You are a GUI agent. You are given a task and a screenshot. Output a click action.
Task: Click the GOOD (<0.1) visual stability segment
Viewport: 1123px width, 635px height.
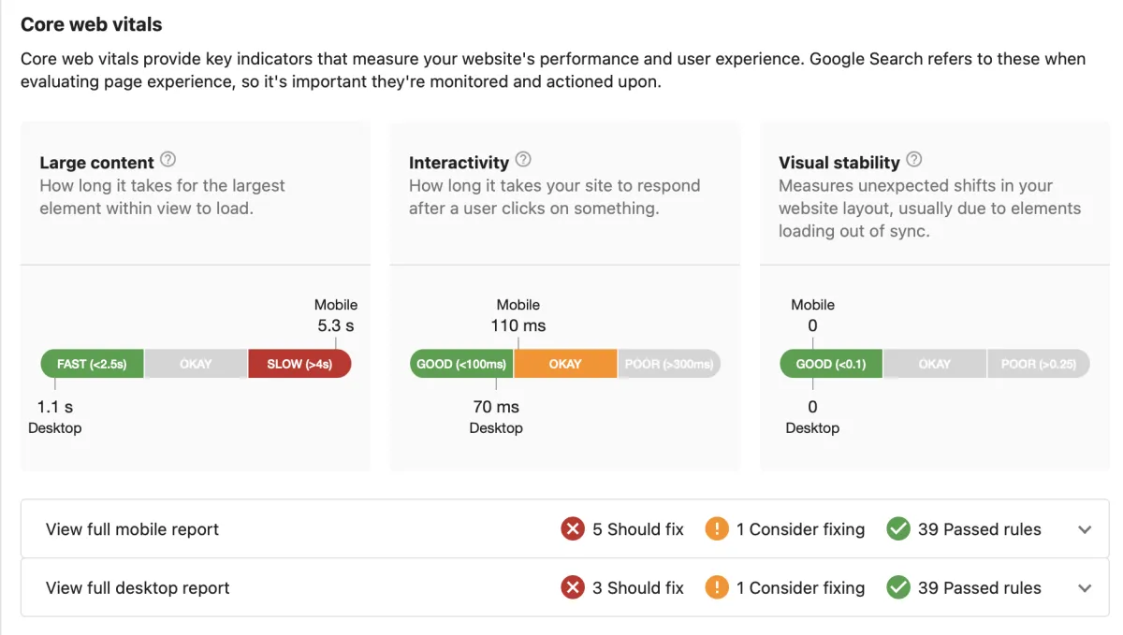[x=831, y=364]
